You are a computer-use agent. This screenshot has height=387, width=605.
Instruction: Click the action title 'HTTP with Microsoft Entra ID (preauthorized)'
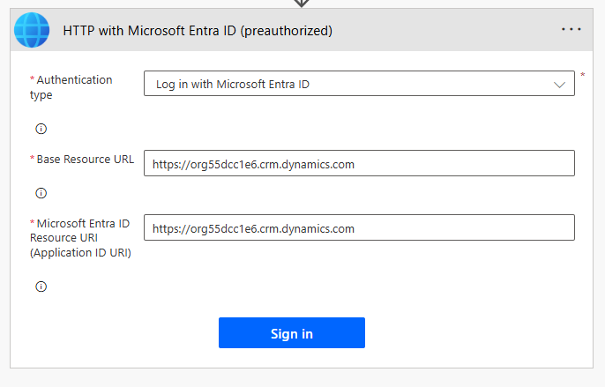tap(198, 31)
